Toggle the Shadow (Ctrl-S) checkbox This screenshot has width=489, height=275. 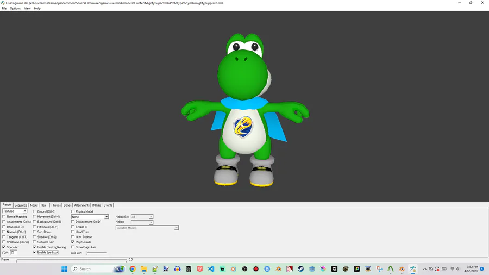[x=34, y=237]
